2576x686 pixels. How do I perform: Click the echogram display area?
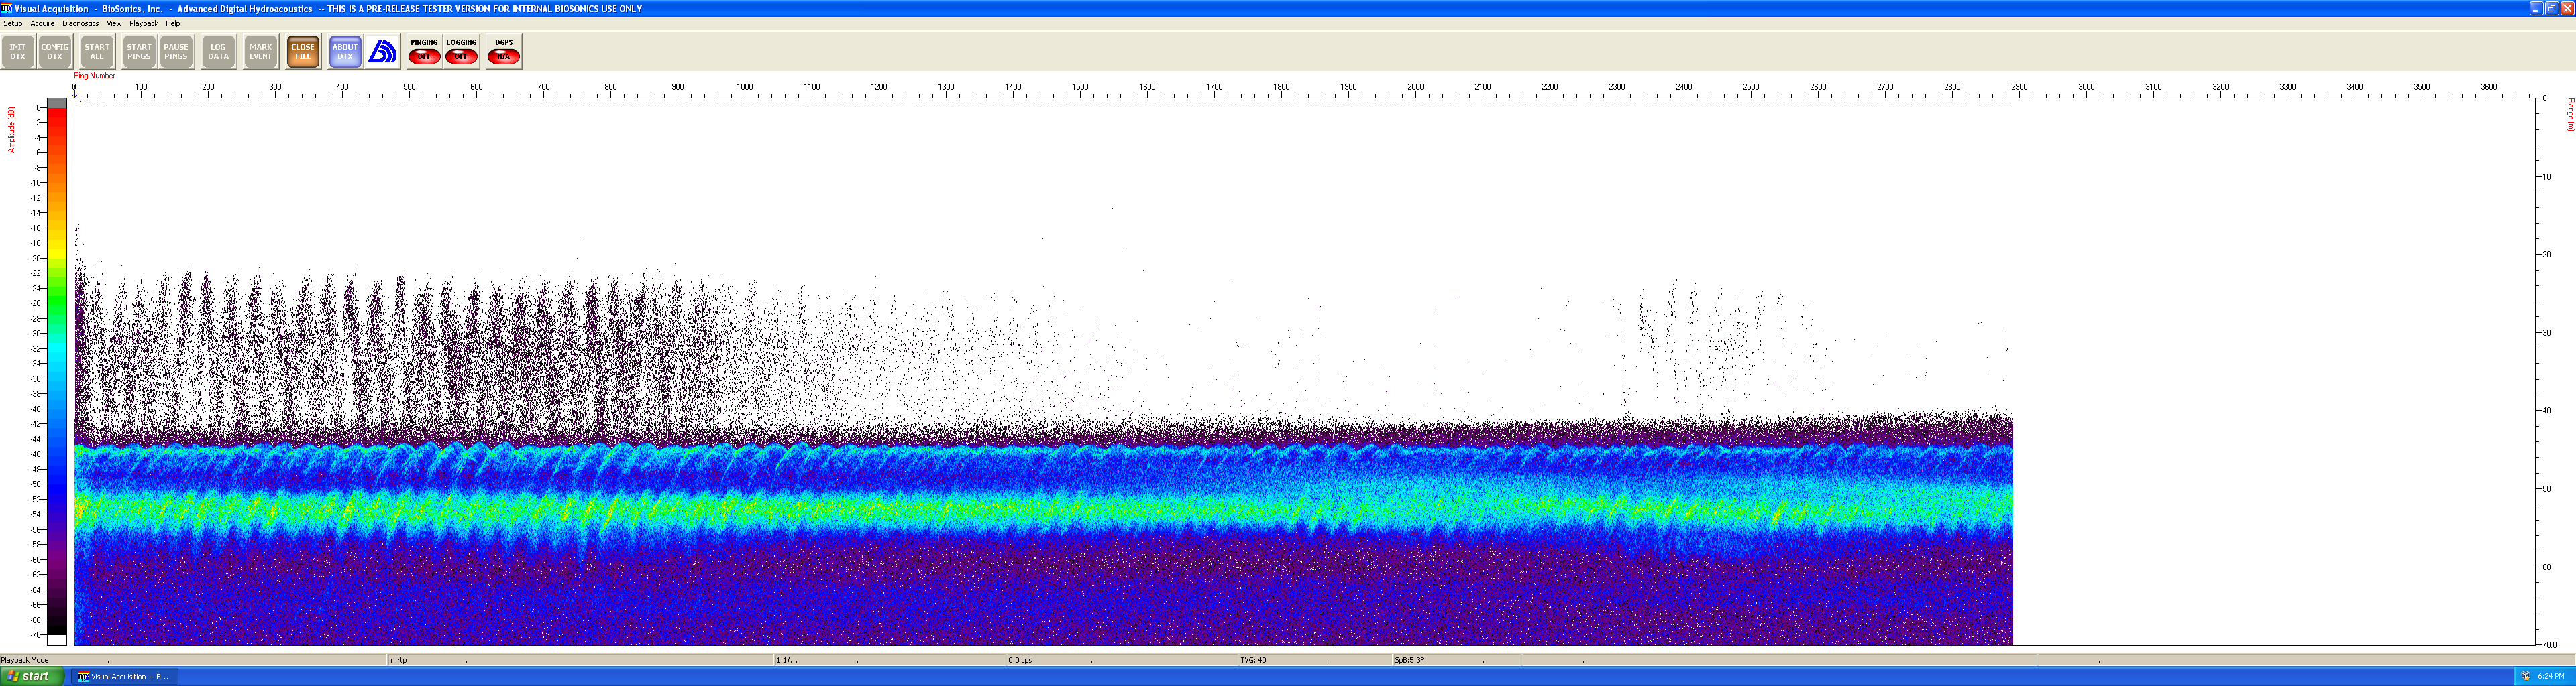[x=1304, y=371]
